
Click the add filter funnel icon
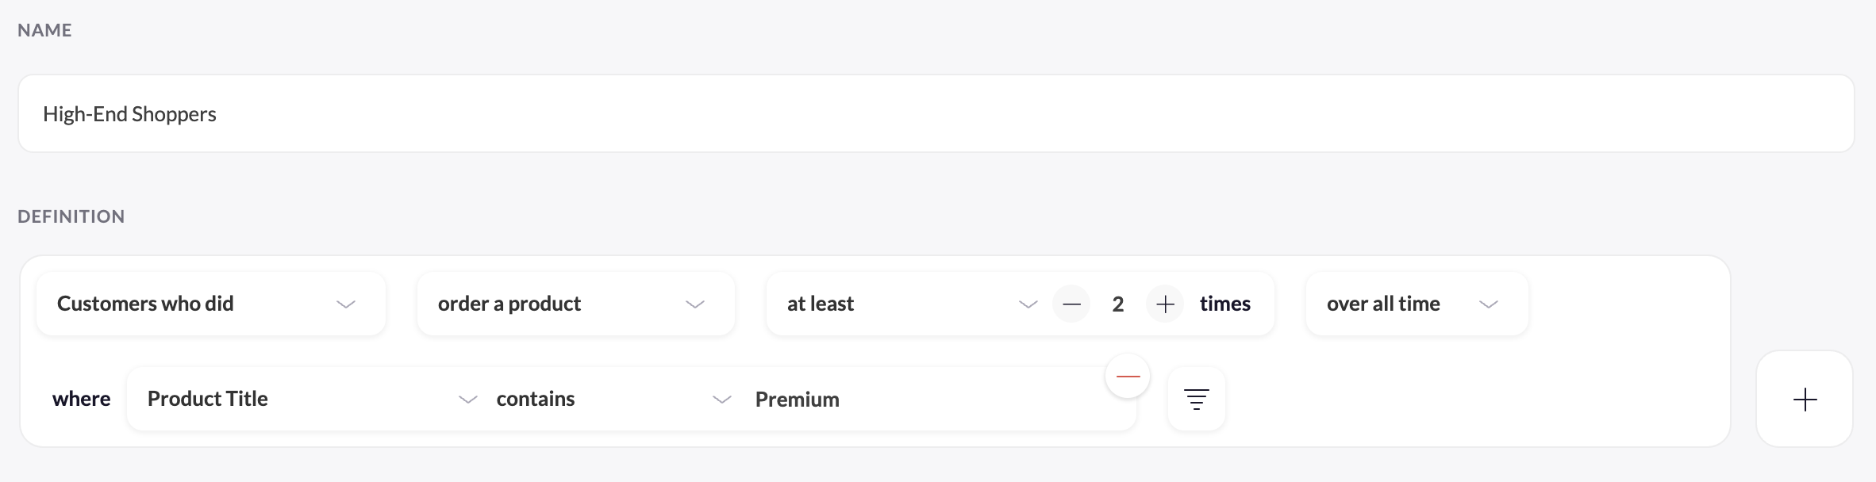click(1197, 399)
